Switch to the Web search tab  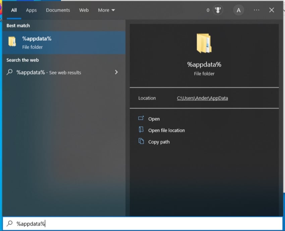[84, 10]
